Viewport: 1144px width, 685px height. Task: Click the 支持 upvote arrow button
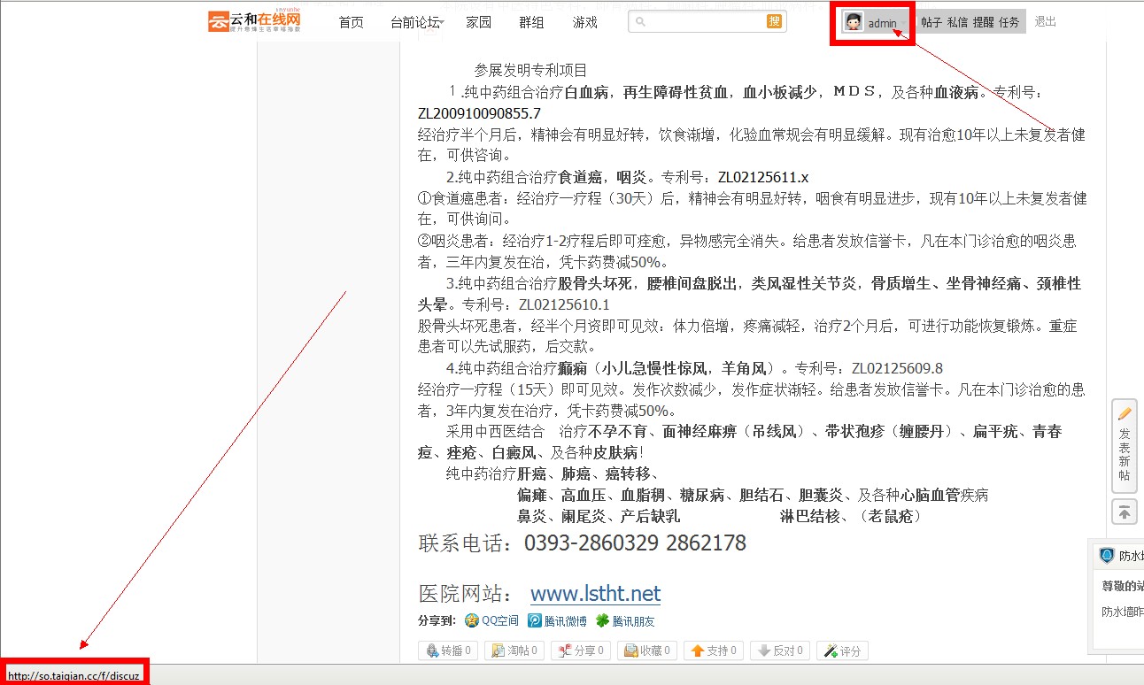714,650
